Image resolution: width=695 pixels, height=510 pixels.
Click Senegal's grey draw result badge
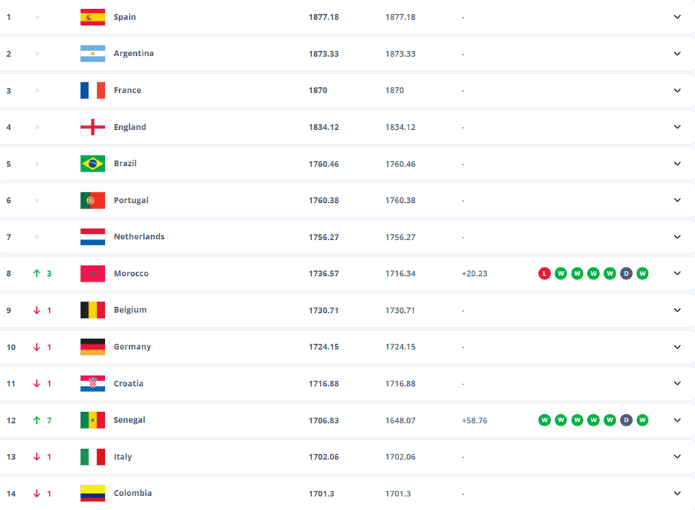626,421
